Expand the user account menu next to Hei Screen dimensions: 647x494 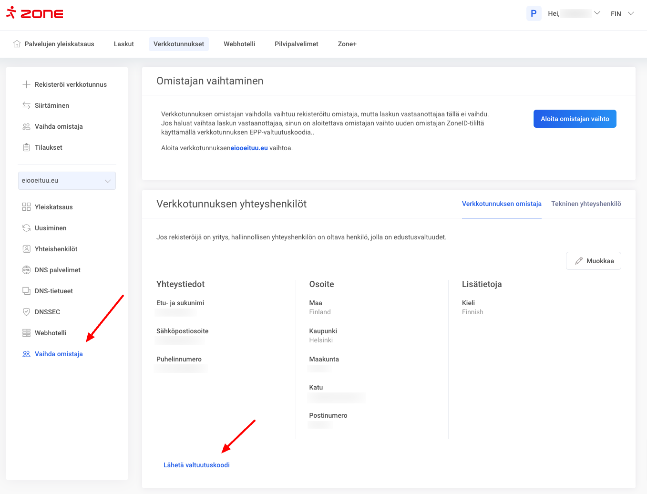click(596, 13)
